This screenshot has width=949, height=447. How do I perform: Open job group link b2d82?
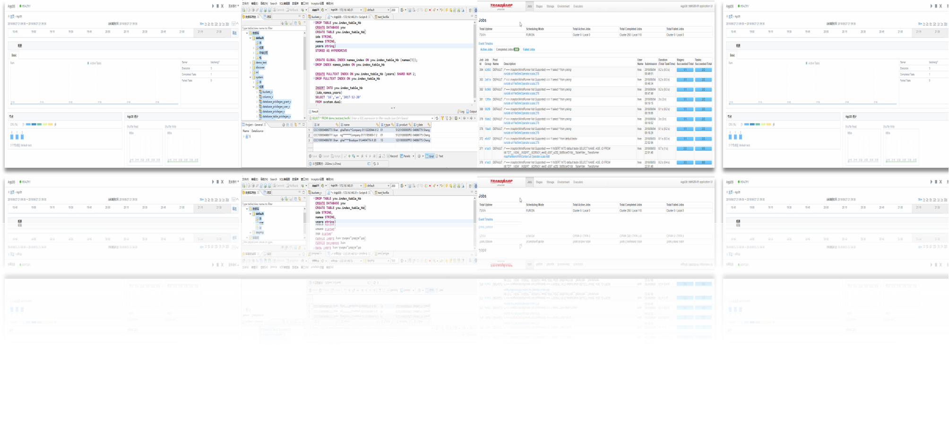coord(488,70)
